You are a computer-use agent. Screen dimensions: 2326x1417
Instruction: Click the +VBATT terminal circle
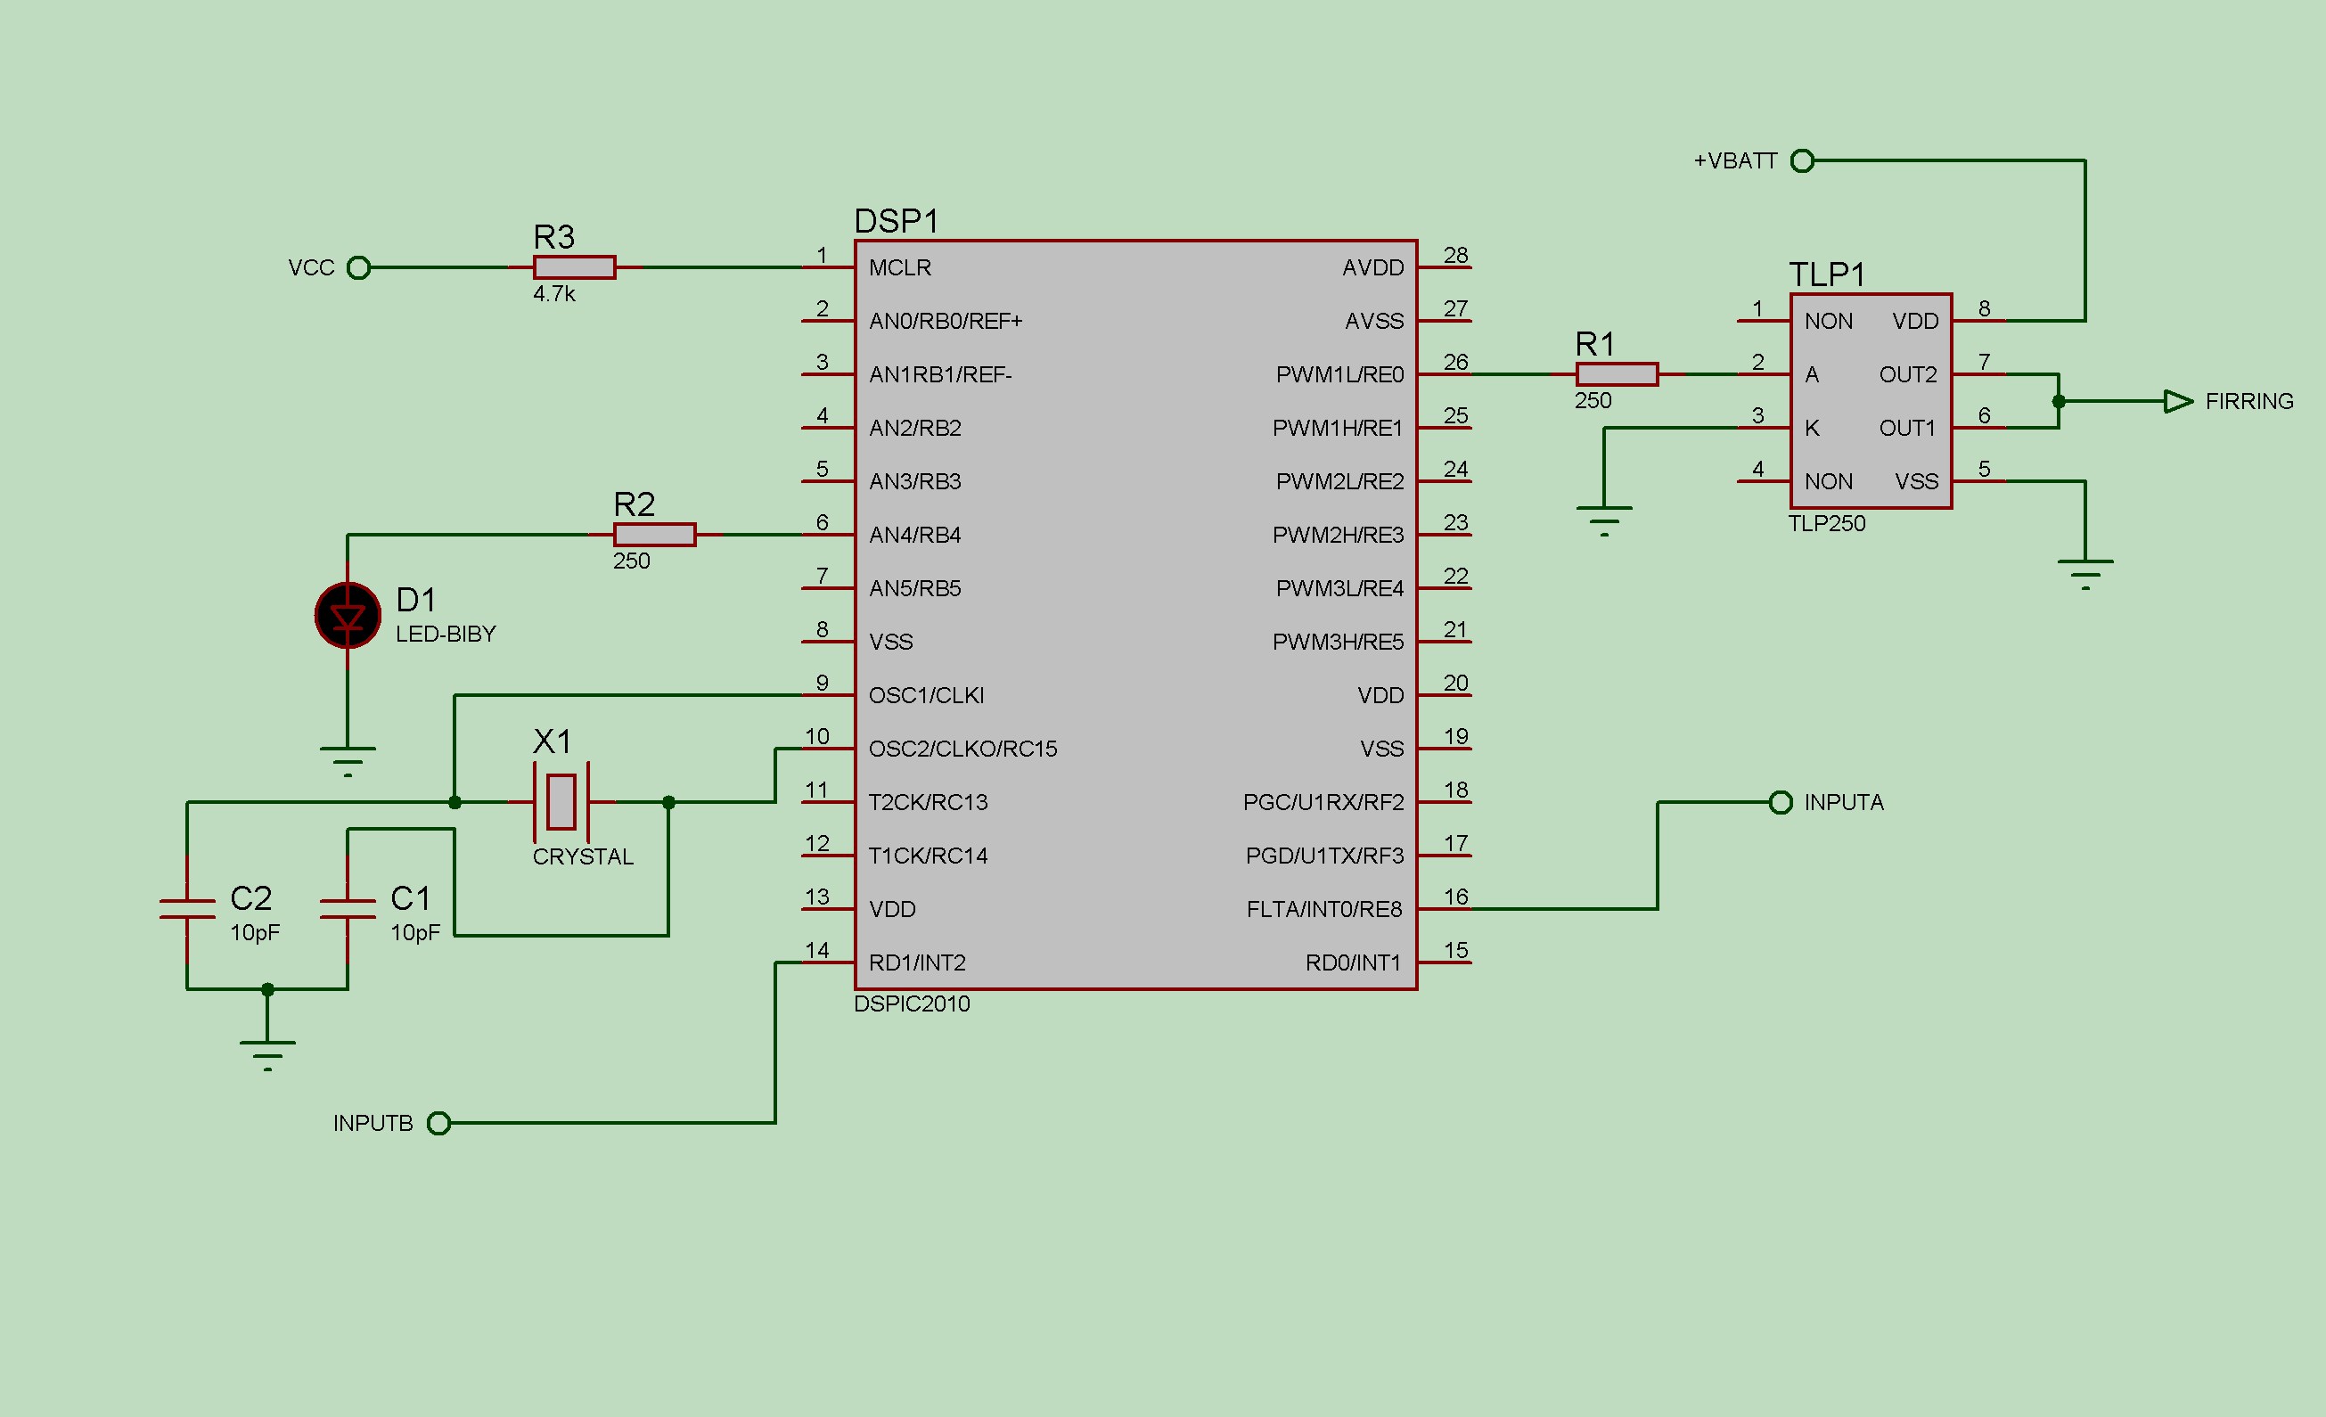(x=1802, y=161)
